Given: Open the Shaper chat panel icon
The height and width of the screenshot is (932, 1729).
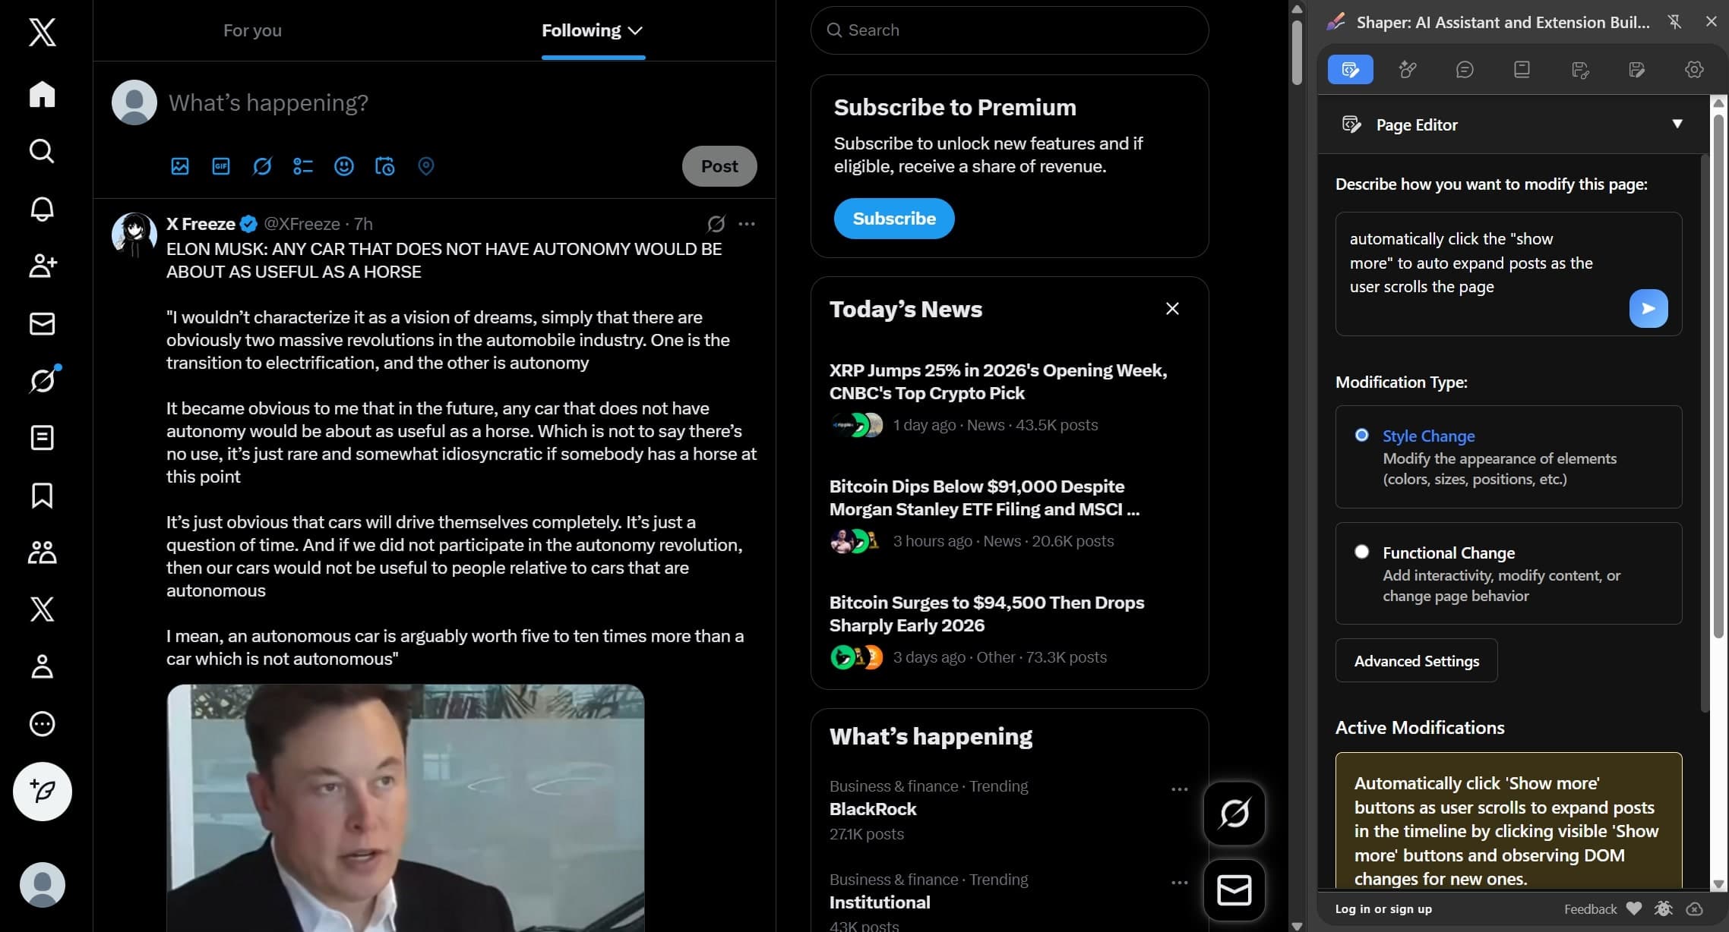Looking at the screenshot, I should coord(1465,69).
